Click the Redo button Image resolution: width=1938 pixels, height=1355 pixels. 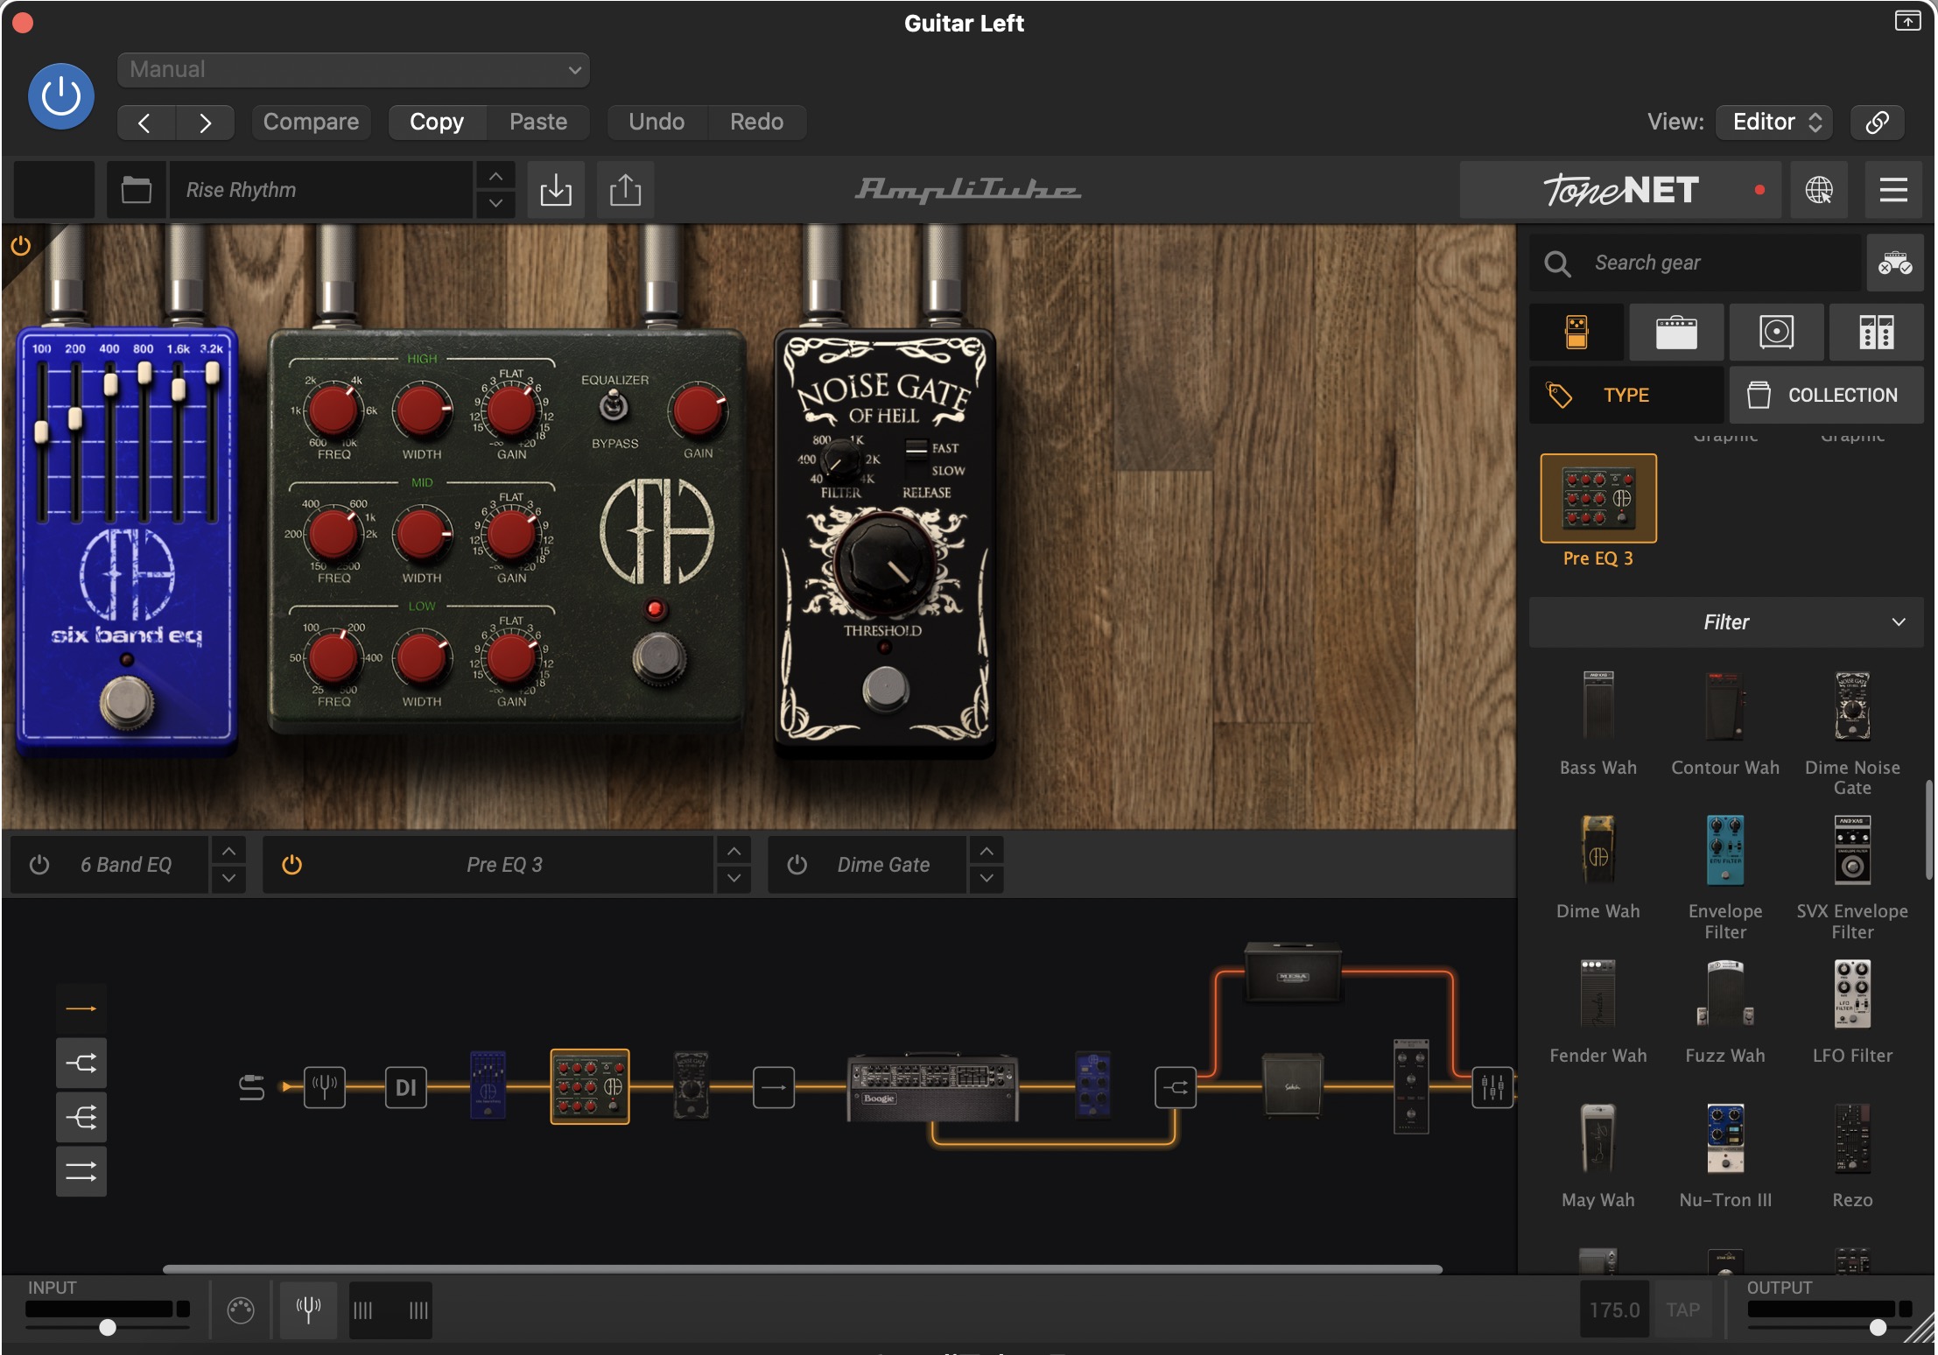[757, 122]
